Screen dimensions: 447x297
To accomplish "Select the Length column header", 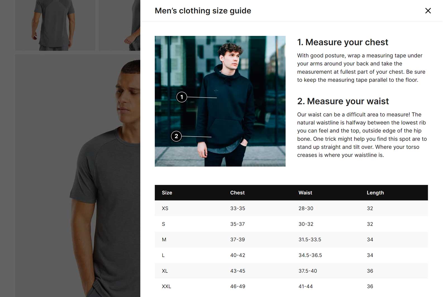I will click(x=375, y=193).
